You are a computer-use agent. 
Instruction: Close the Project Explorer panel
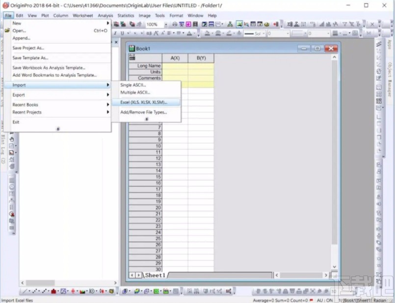[x=116, y=42]
